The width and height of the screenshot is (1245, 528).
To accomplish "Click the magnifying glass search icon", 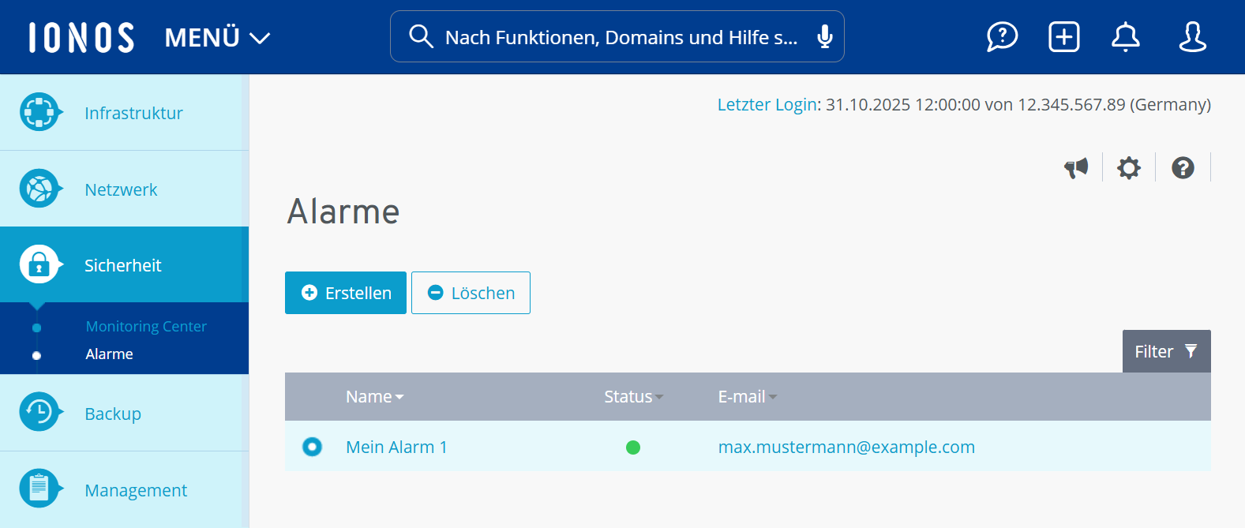I will coord(421,36).
